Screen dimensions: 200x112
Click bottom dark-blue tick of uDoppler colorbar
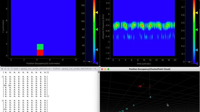click(x=197, y=63)
